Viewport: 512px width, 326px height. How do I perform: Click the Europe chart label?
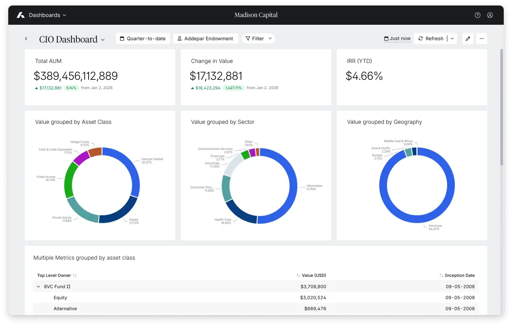[x=377, y=157]
